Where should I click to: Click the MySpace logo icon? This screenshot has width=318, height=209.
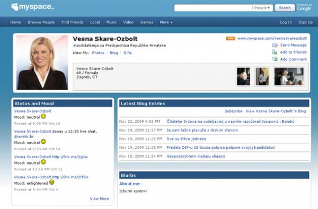pyautogui.click(x=15, y=7)
